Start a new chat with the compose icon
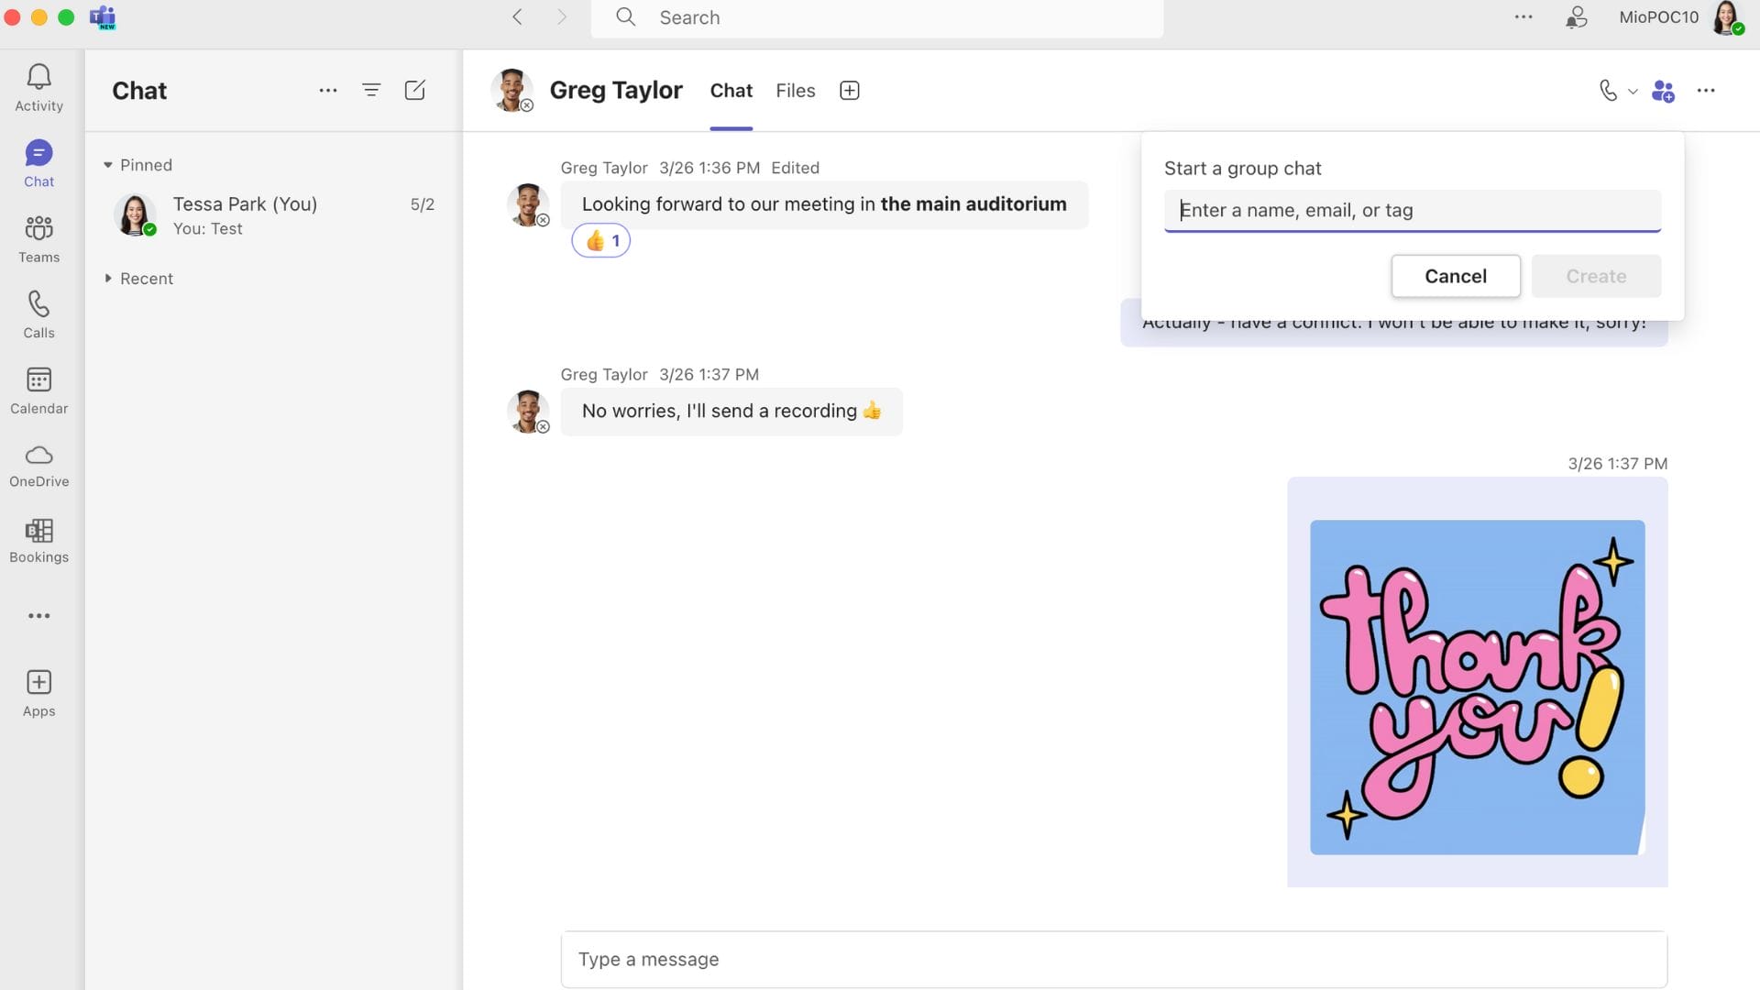Image resolution: width=1760 pixels, height=990 pixels. coord(415,90)
